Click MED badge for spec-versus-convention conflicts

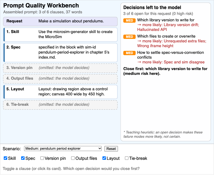(x=129, y=53)
